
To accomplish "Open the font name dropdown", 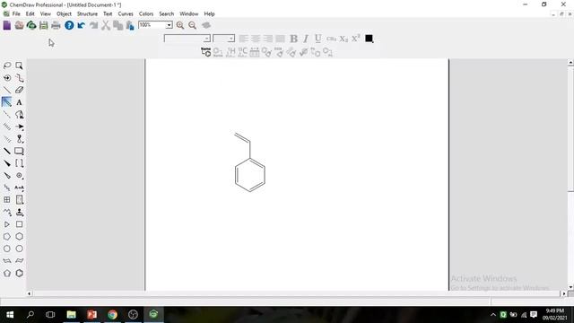I will point(207,39).
